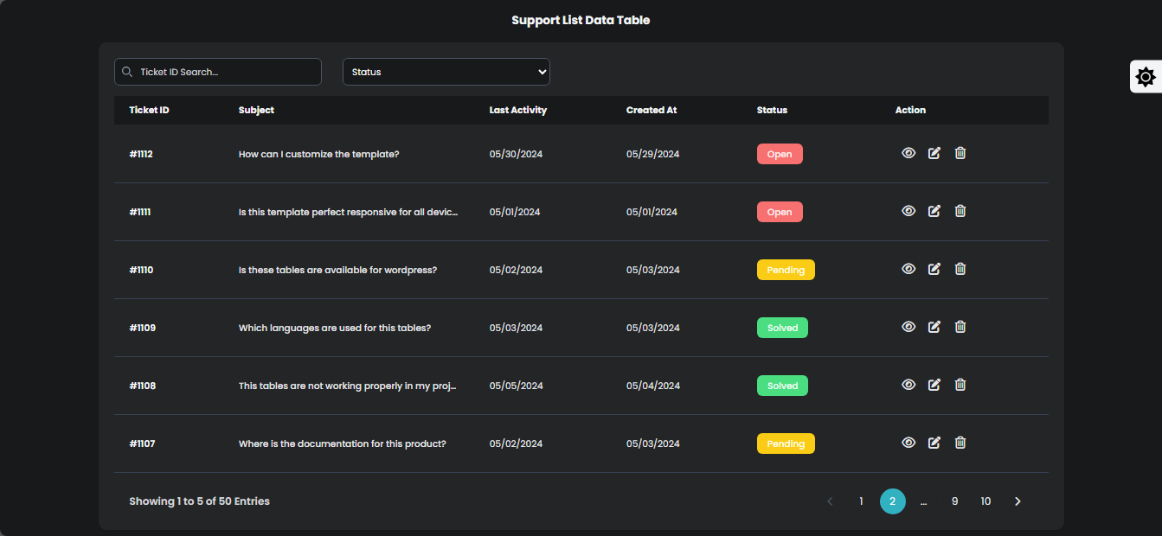Go to page 1 in pagination
The image size is (1162, 536).
[861, 501]
